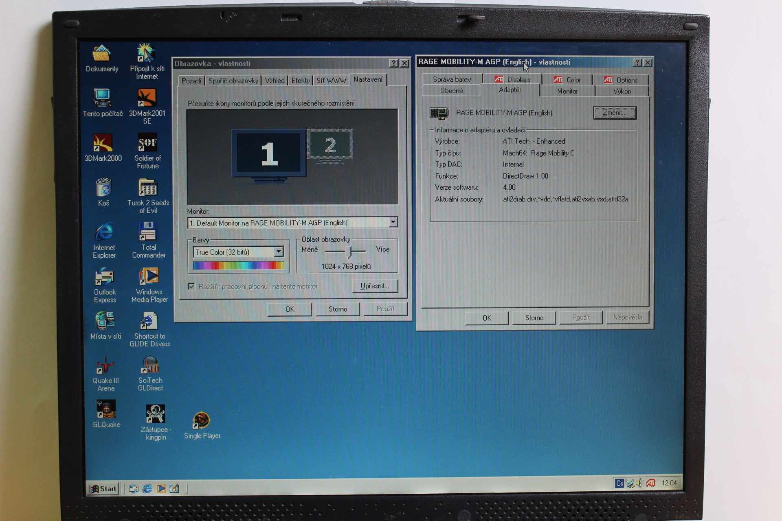782x521 pixels.
Task: Open the Dokumenty desktop folder icon
Action: coord(101,59)
